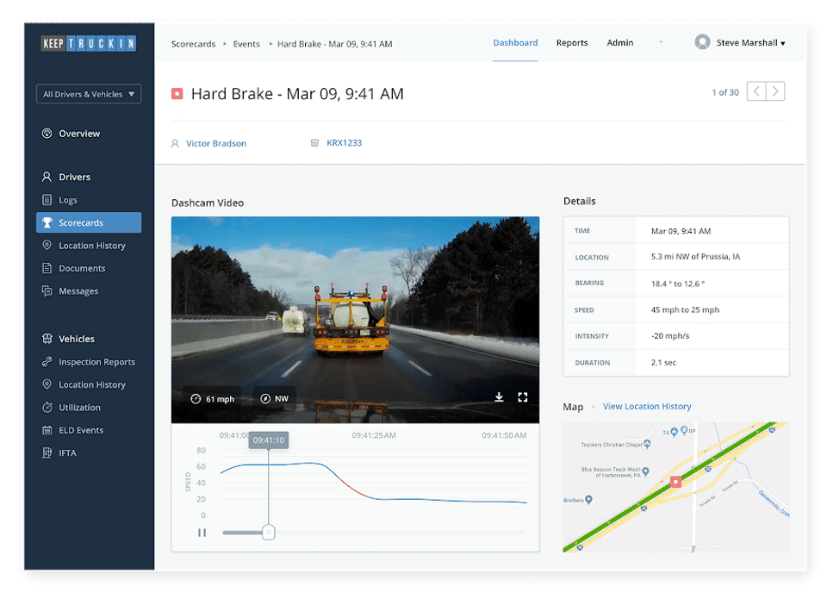Click the Messages chat icon
The image size is (827, 599).
coord(47,290)
